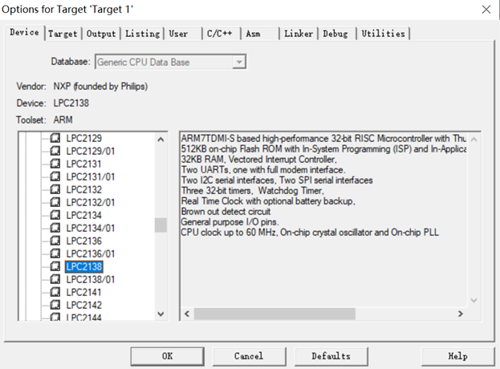Screen dimensions: 500x369
Task: Open the Output tab
Action: 101,34
